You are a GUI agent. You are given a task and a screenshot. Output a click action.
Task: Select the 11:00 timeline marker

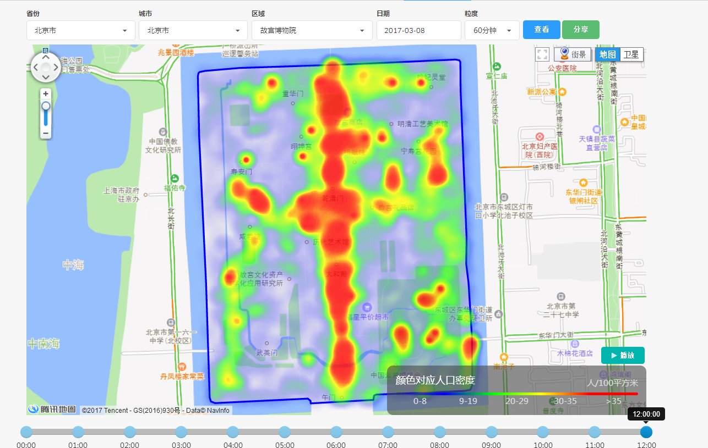[x=595, y=432]
